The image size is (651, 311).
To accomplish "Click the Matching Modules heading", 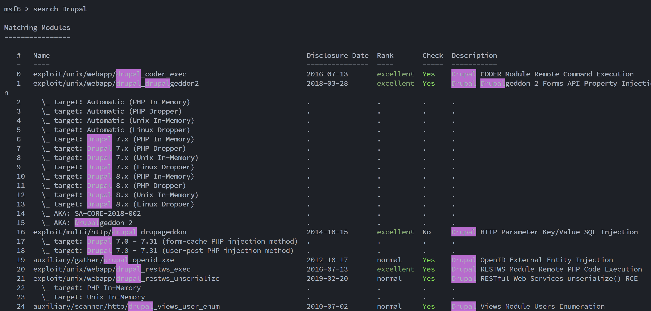I will tap(37, 28).
